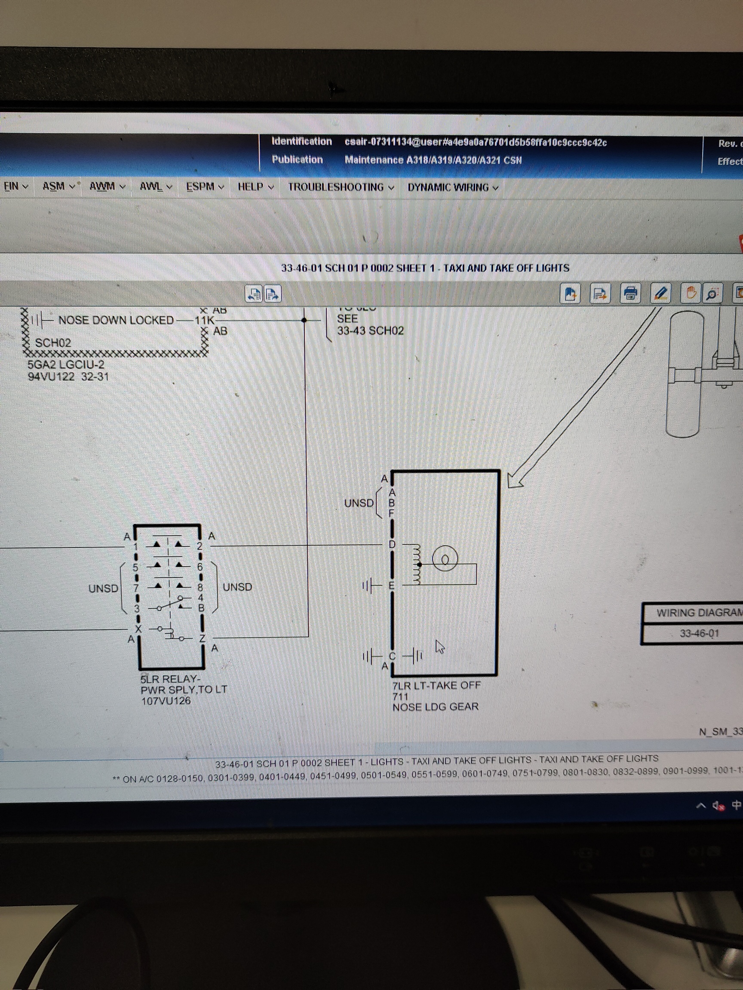Click the export document icon
Screen dimensions: 743x990
click(x=600, y=293)
